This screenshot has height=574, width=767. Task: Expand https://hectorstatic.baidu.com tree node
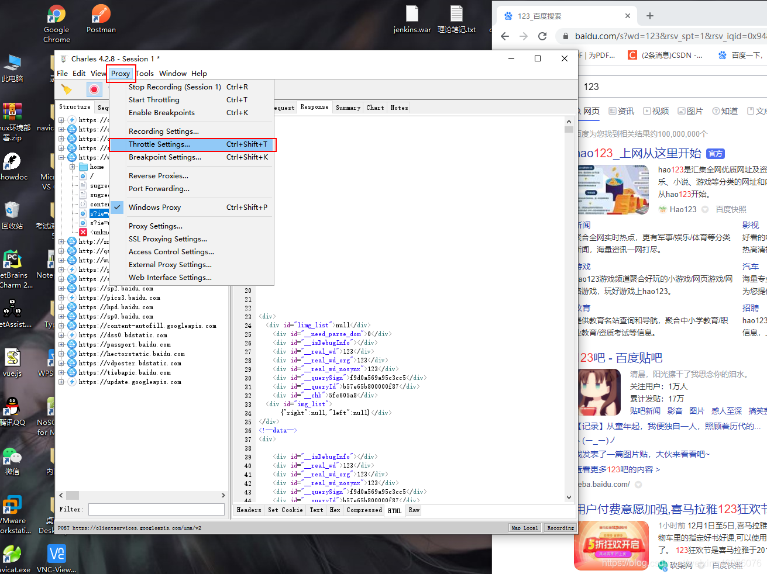[x=61, y=354]
